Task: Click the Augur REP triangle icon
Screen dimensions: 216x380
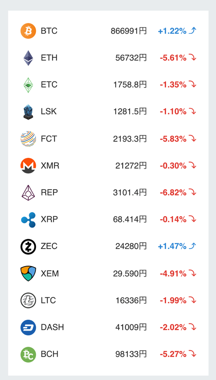Action: [x=28, y=193]
